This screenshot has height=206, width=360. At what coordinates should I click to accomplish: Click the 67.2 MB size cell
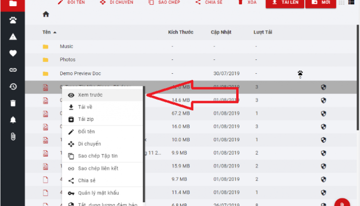tap(180, 114)
